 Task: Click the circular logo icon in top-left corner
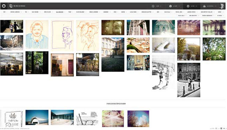pos(4,6)
